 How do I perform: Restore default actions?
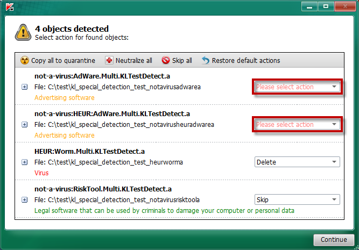(241, 60)
